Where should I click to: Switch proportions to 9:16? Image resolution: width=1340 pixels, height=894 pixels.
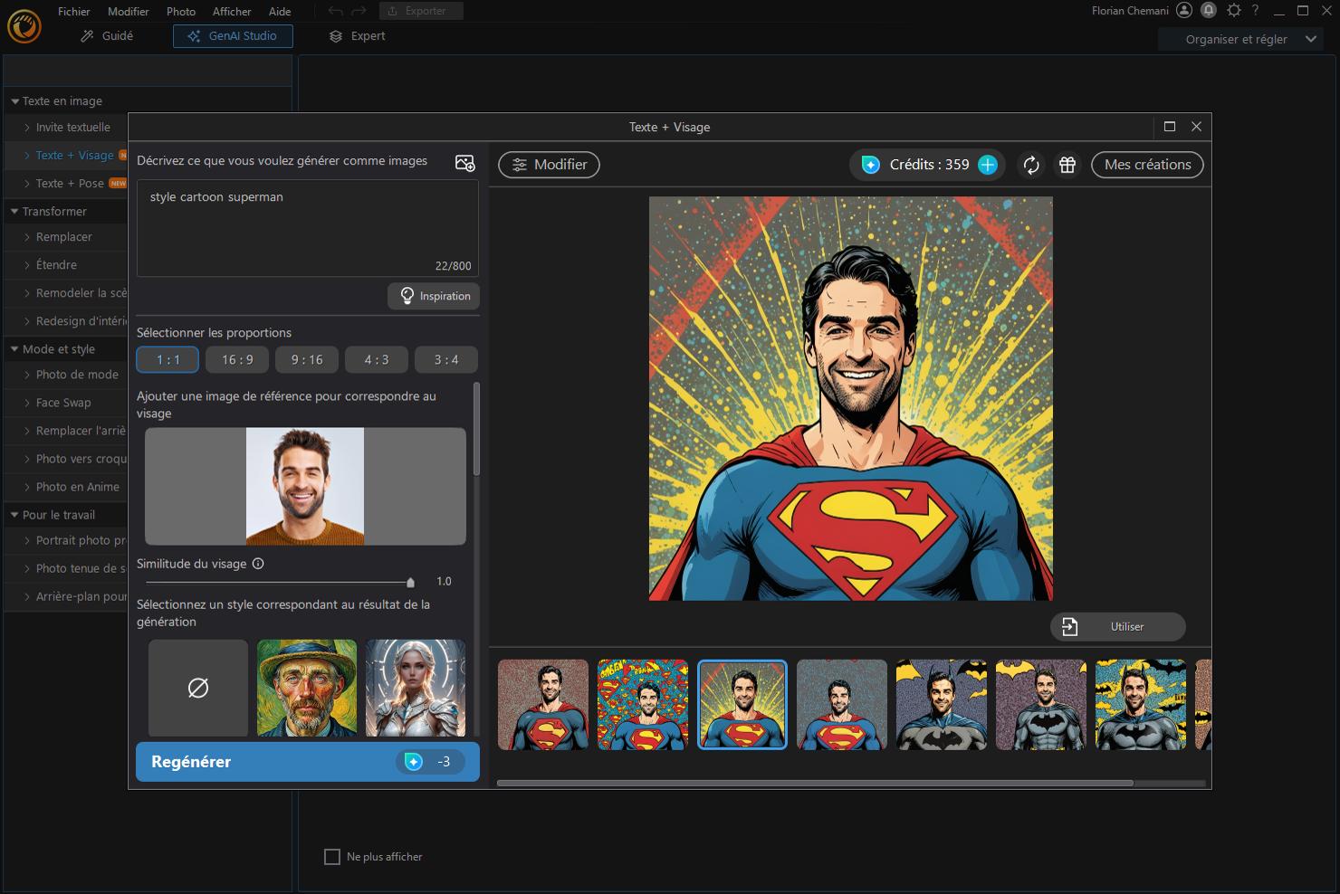[306, 359]
